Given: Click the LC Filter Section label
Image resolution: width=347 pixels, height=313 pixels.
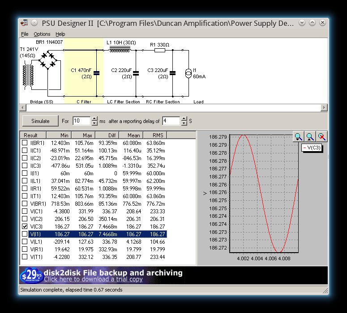Looking at the screenshot, I should (x=124, y=102).
